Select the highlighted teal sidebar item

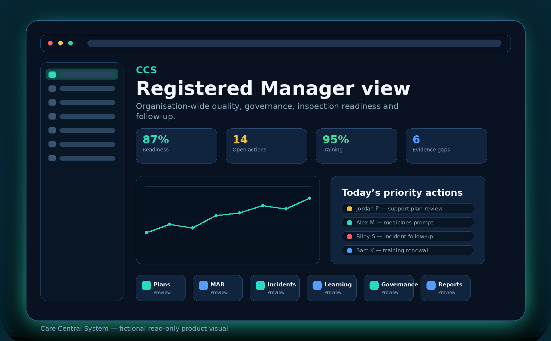tap(82, 74)
